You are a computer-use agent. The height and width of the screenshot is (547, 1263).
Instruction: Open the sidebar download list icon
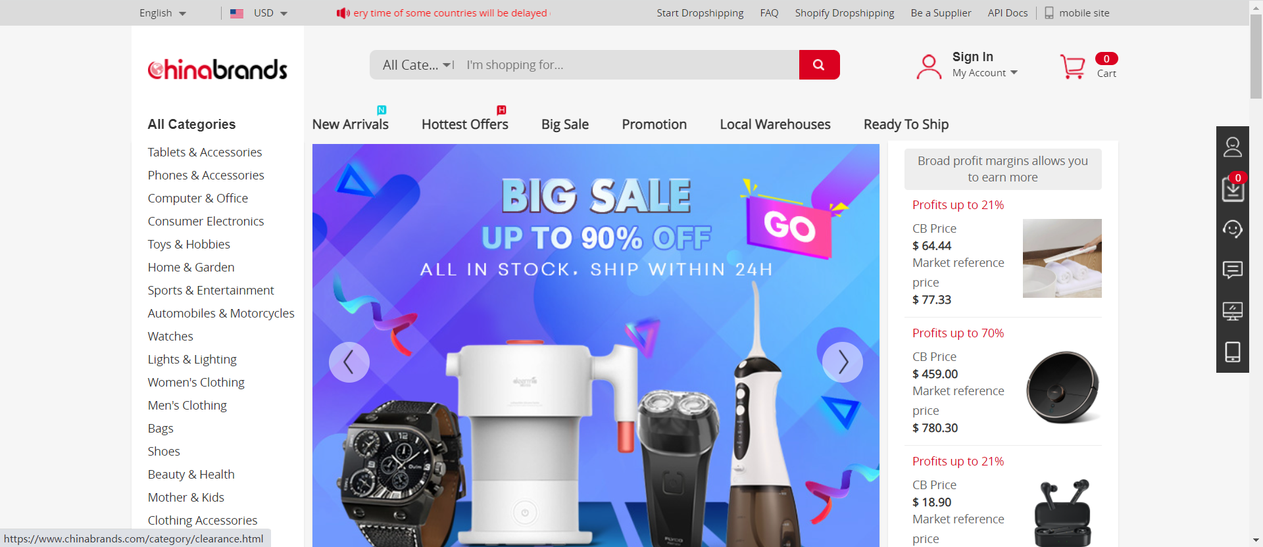[1233, 189]
